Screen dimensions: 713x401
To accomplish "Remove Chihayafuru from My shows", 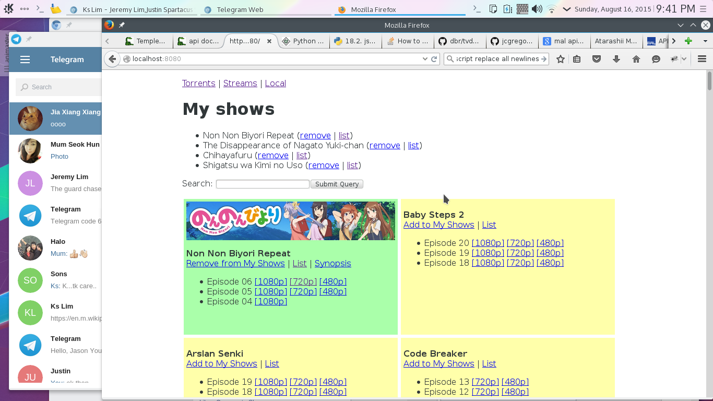I will (273, 155).
